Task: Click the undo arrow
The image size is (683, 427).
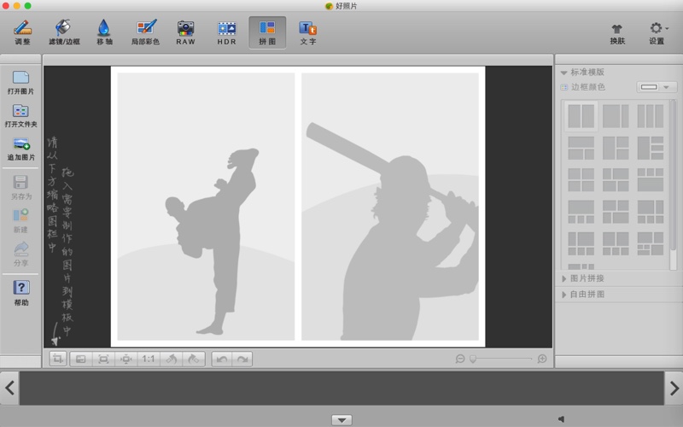Action: click(222, 359)
